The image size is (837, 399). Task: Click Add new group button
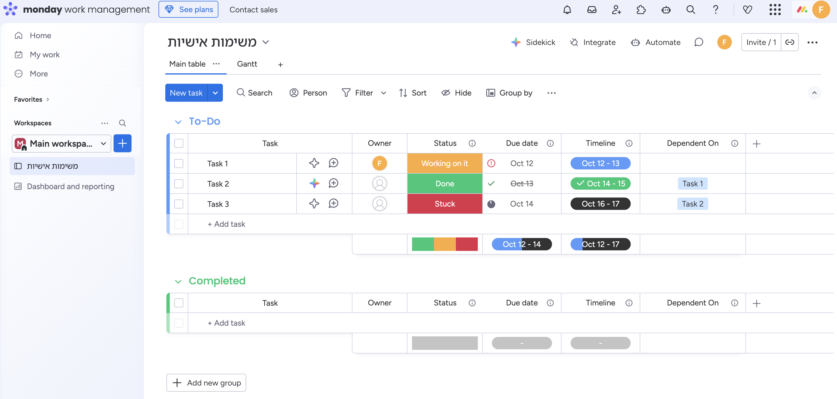[206, 382]
